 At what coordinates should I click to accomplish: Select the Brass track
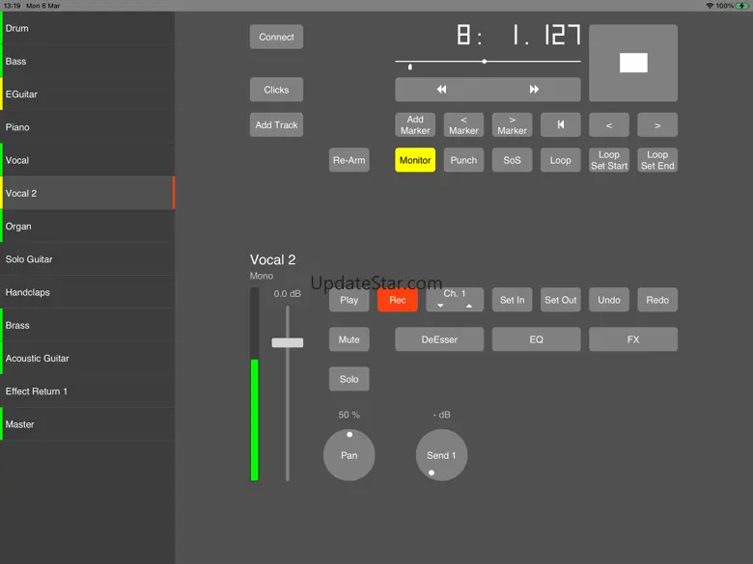coord(88,325)
